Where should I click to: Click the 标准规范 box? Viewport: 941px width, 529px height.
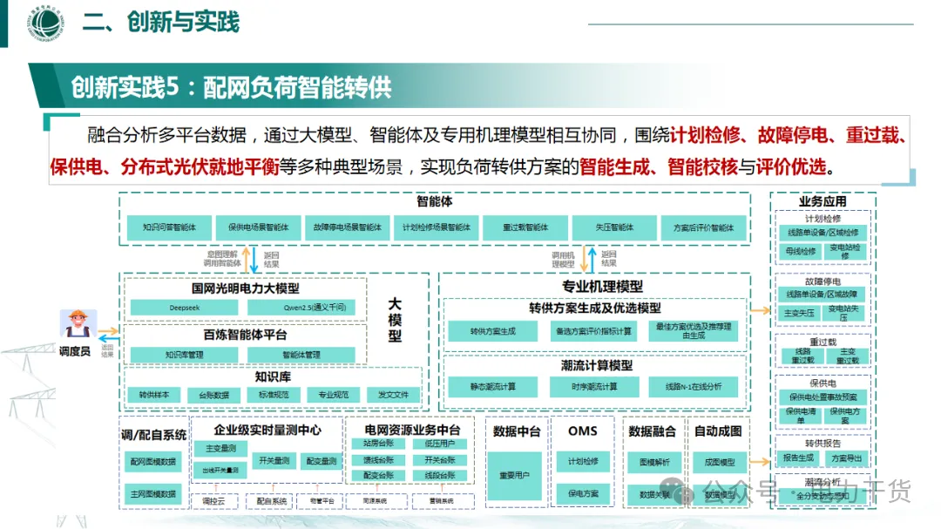274,395
